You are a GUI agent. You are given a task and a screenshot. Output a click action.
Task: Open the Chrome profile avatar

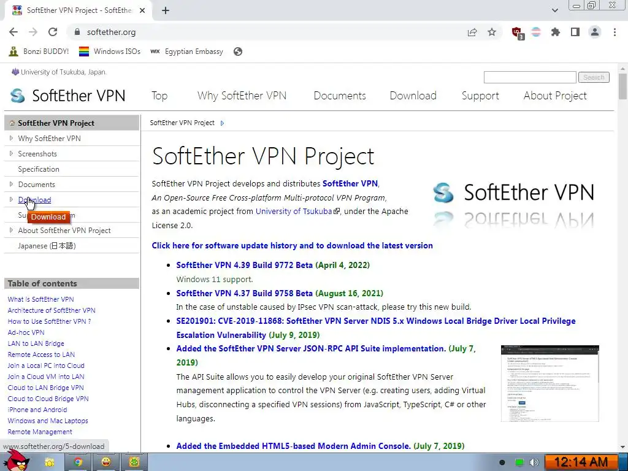point(595,32)
